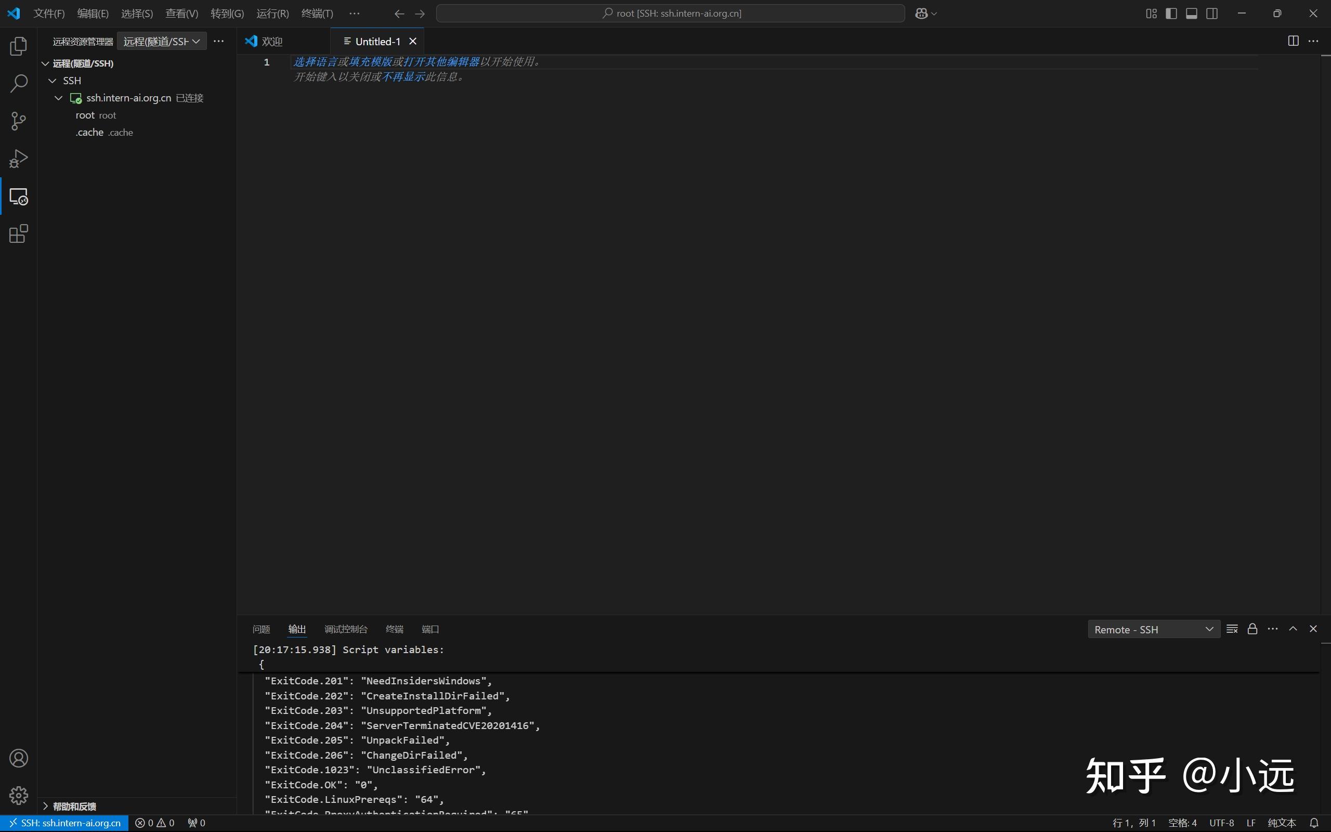
Task: Open the Explorer view in activity bar
Action: [18, 46]
